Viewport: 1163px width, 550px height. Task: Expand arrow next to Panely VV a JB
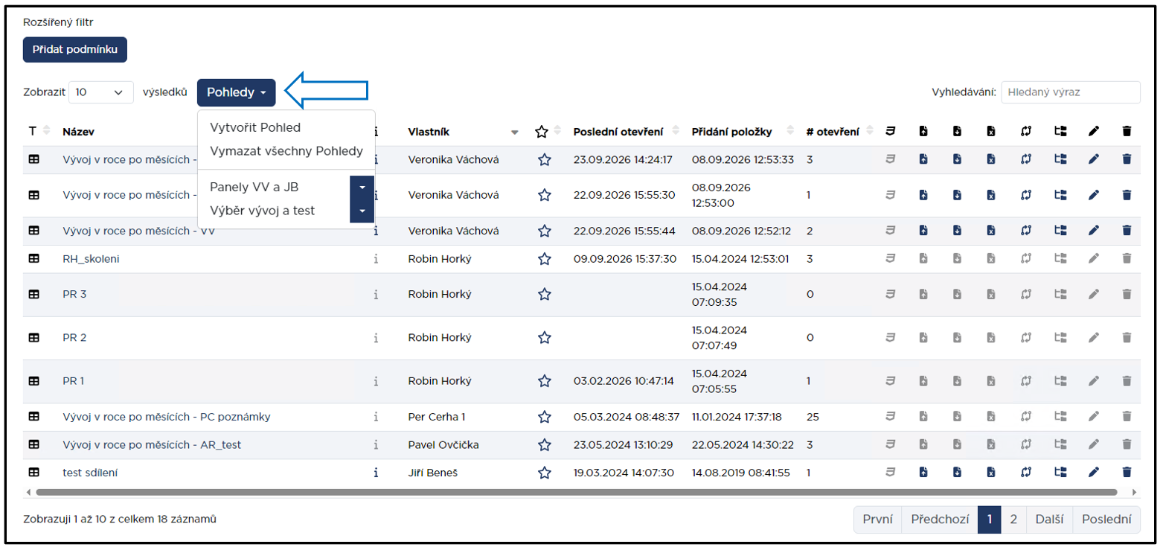coord(362,187)
